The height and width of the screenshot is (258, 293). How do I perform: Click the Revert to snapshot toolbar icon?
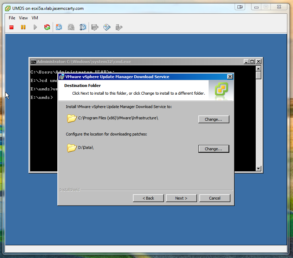[71, 27]
